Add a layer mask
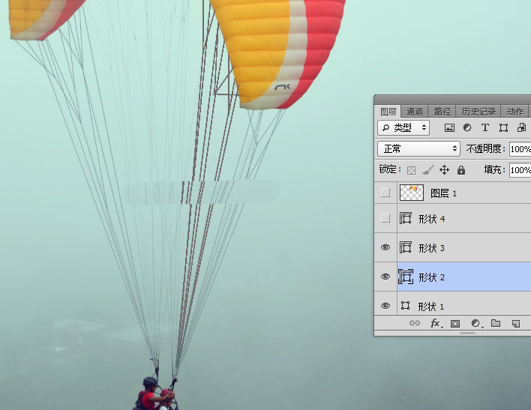 tap(455, 324)
